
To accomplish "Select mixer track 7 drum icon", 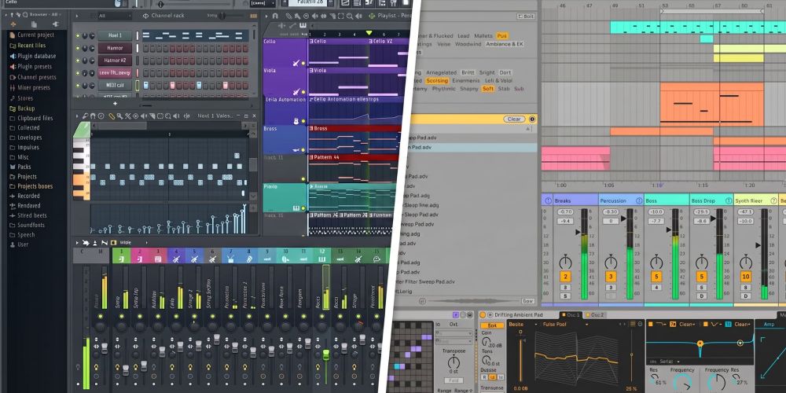I will [230, 259].
